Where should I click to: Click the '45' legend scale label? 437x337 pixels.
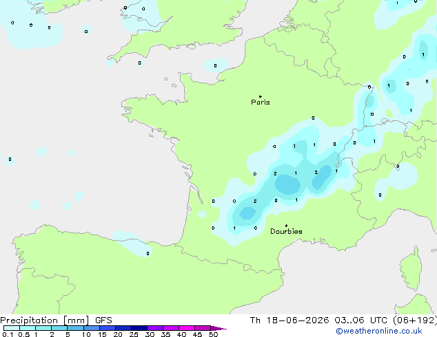(197, 334)
